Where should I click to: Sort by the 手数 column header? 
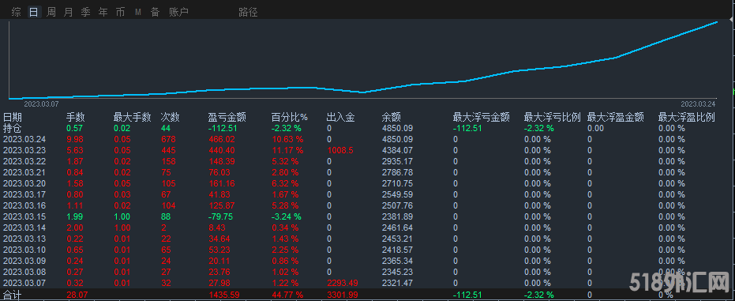76,117
